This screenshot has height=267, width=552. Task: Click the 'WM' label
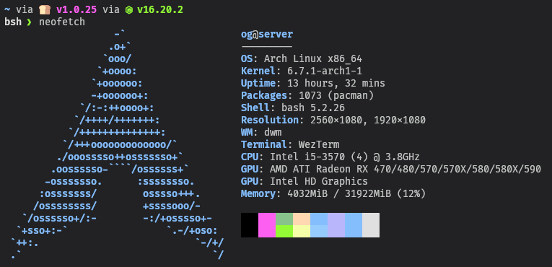click(x=247, y=133)
